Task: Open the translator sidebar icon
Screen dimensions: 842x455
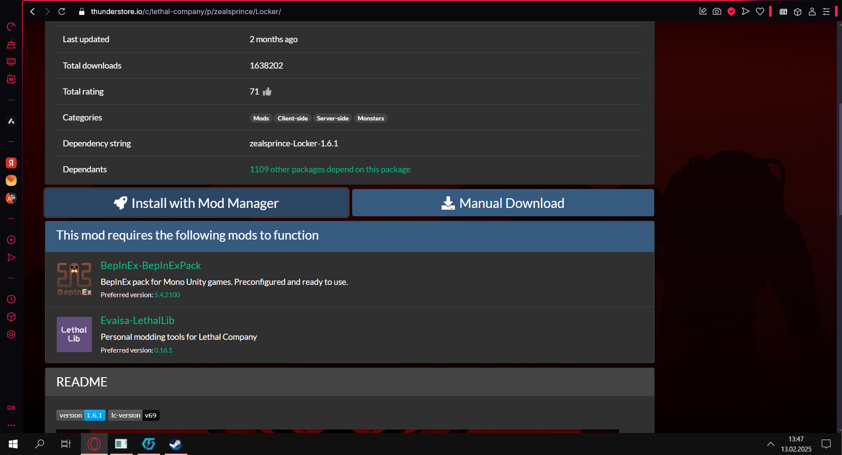Action: (x=11, y=198)
